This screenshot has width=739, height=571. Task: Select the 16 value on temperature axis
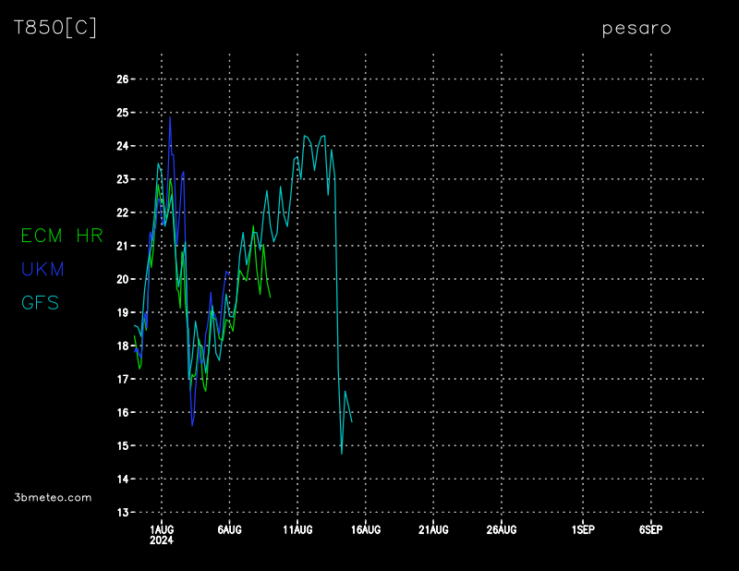point(121,412)
